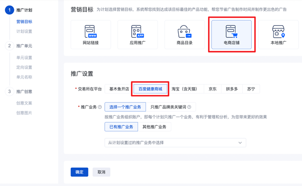The image size is (302, 186).
Task: Choose the 应用推广 APP icon card
Action: 138,31
